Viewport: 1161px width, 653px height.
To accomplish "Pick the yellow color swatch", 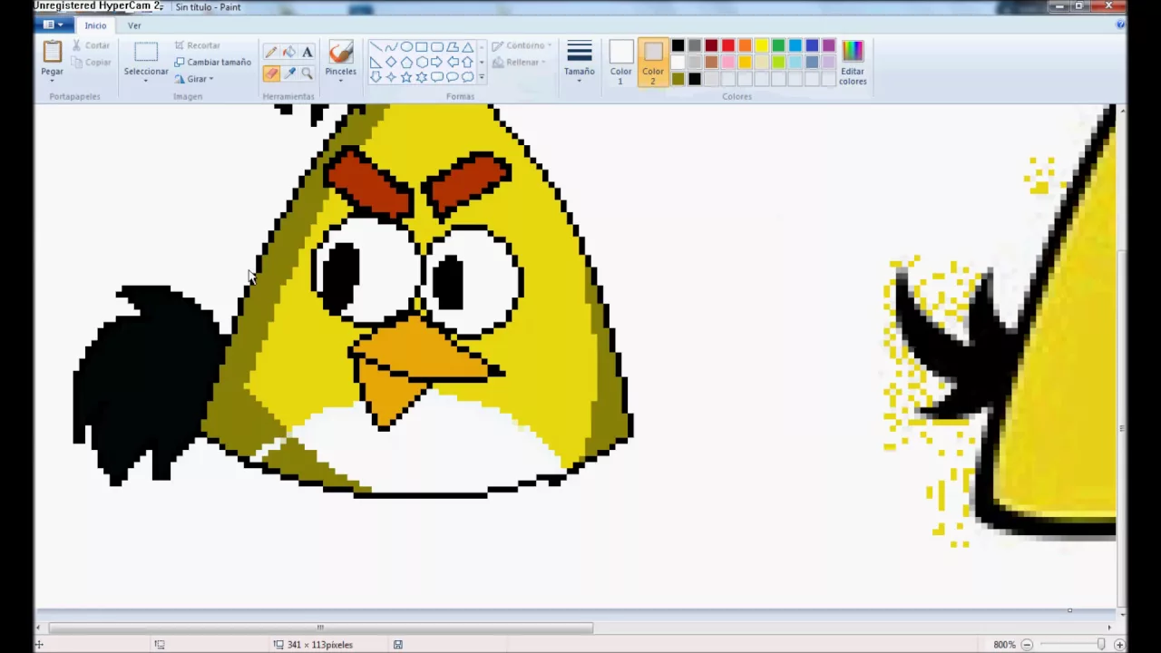I will point(762,46).
